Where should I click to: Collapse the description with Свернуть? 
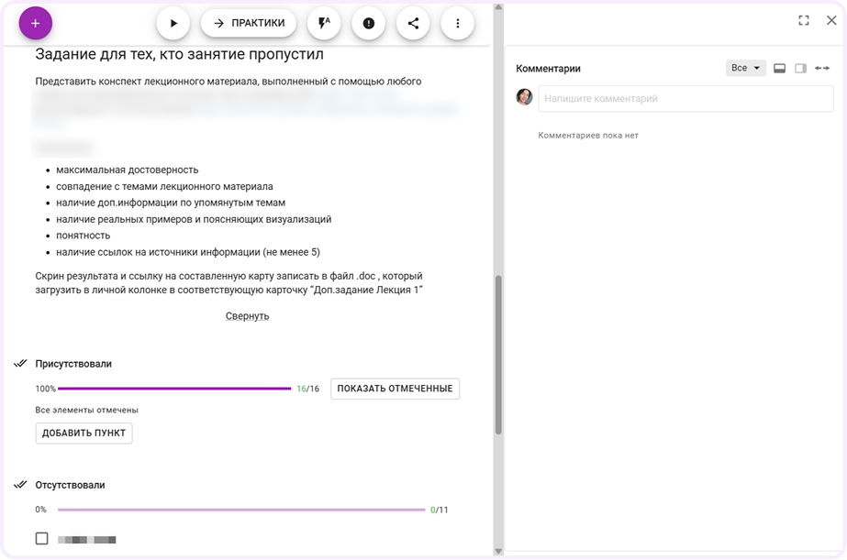(x=247, y=316)
